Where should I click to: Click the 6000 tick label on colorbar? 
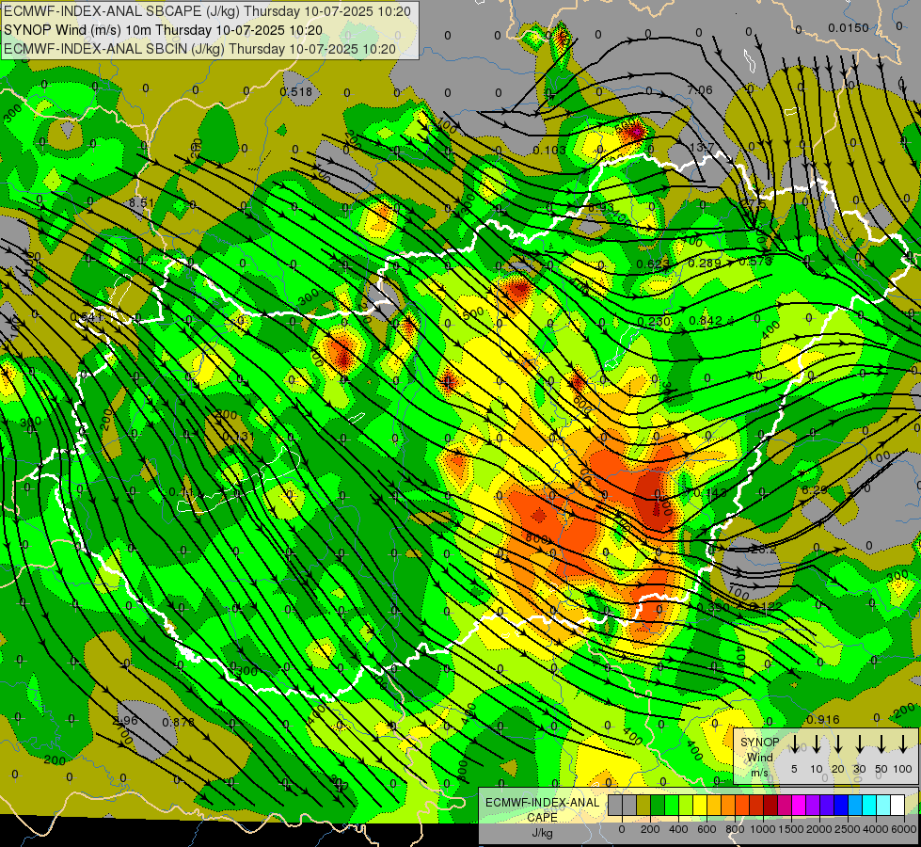tap(903, 829)
